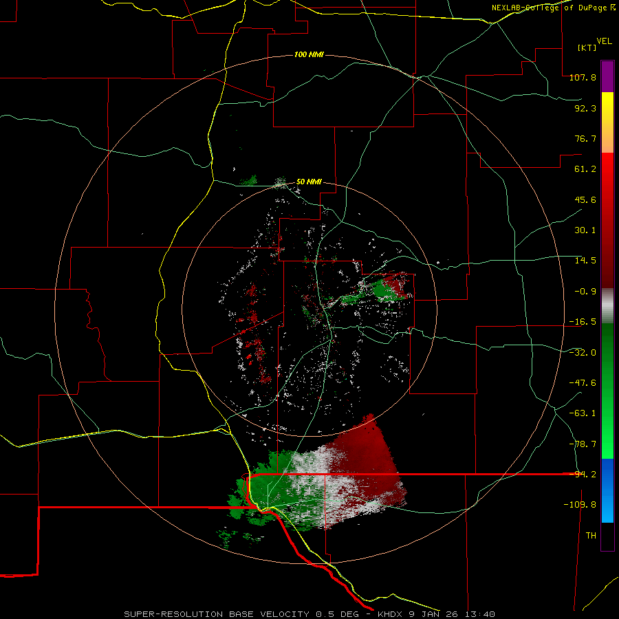Click the 50 NMI range ring label

[x=309, y=182]
